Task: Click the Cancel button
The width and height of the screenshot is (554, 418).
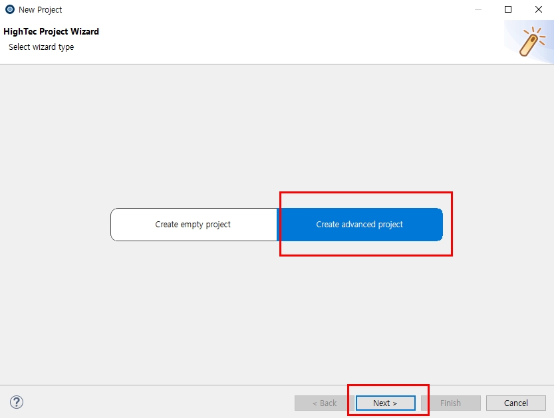Action: pyautogui.click(x=516, y=403)
